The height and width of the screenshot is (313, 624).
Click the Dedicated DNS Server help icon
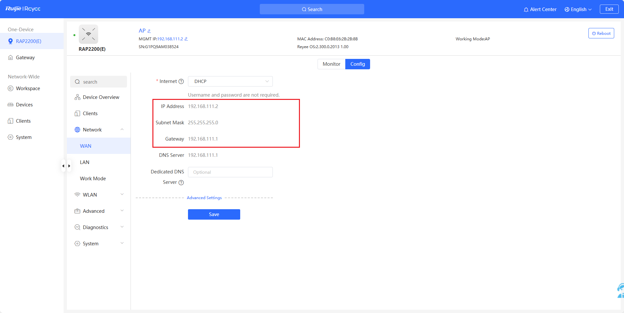tap(181, 183)
